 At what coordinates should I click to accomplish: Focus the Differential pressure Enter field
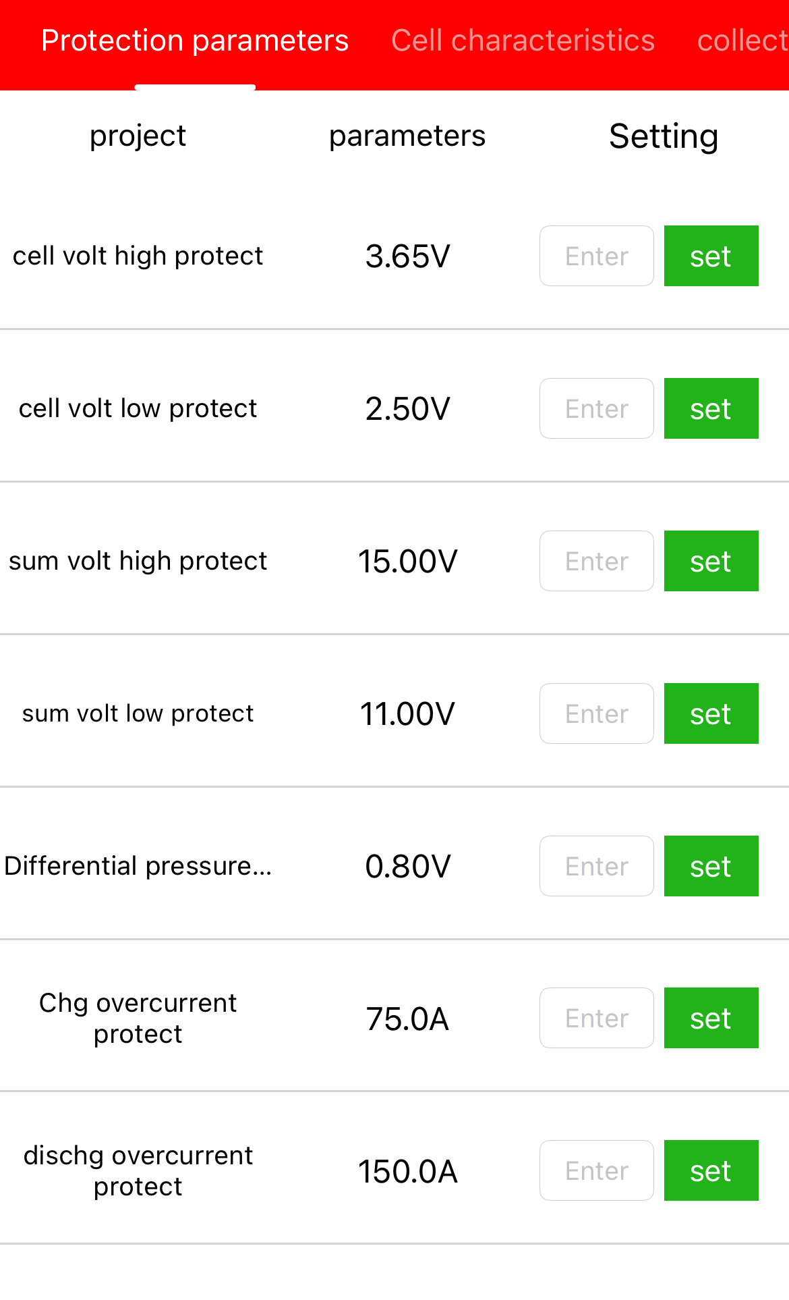(x=596, y=866)
